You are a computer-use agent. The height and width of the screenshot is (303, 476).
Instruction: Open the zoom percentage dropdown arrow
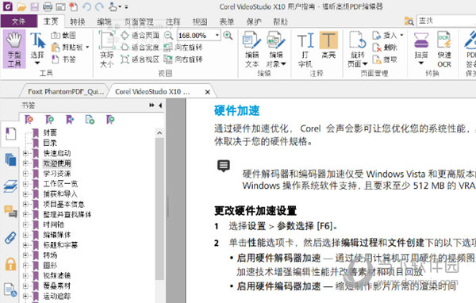tap(217, 35)
